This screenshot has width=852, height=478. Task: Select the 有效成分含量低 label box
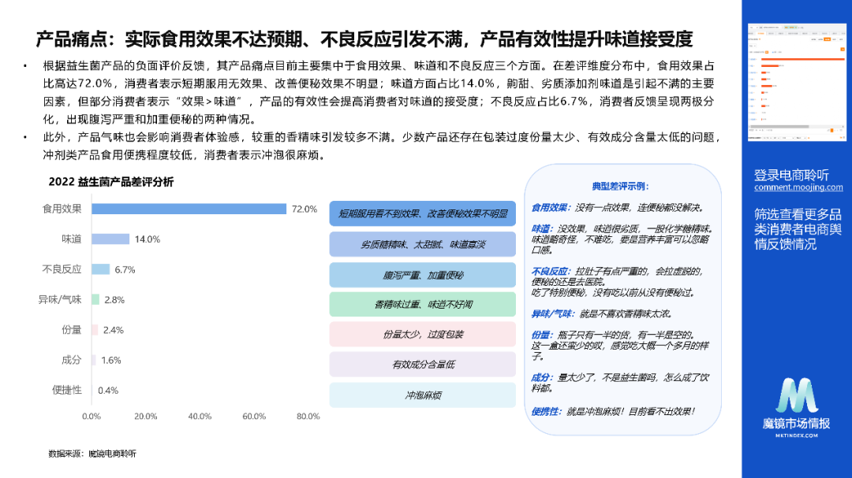tap(422, 365)
